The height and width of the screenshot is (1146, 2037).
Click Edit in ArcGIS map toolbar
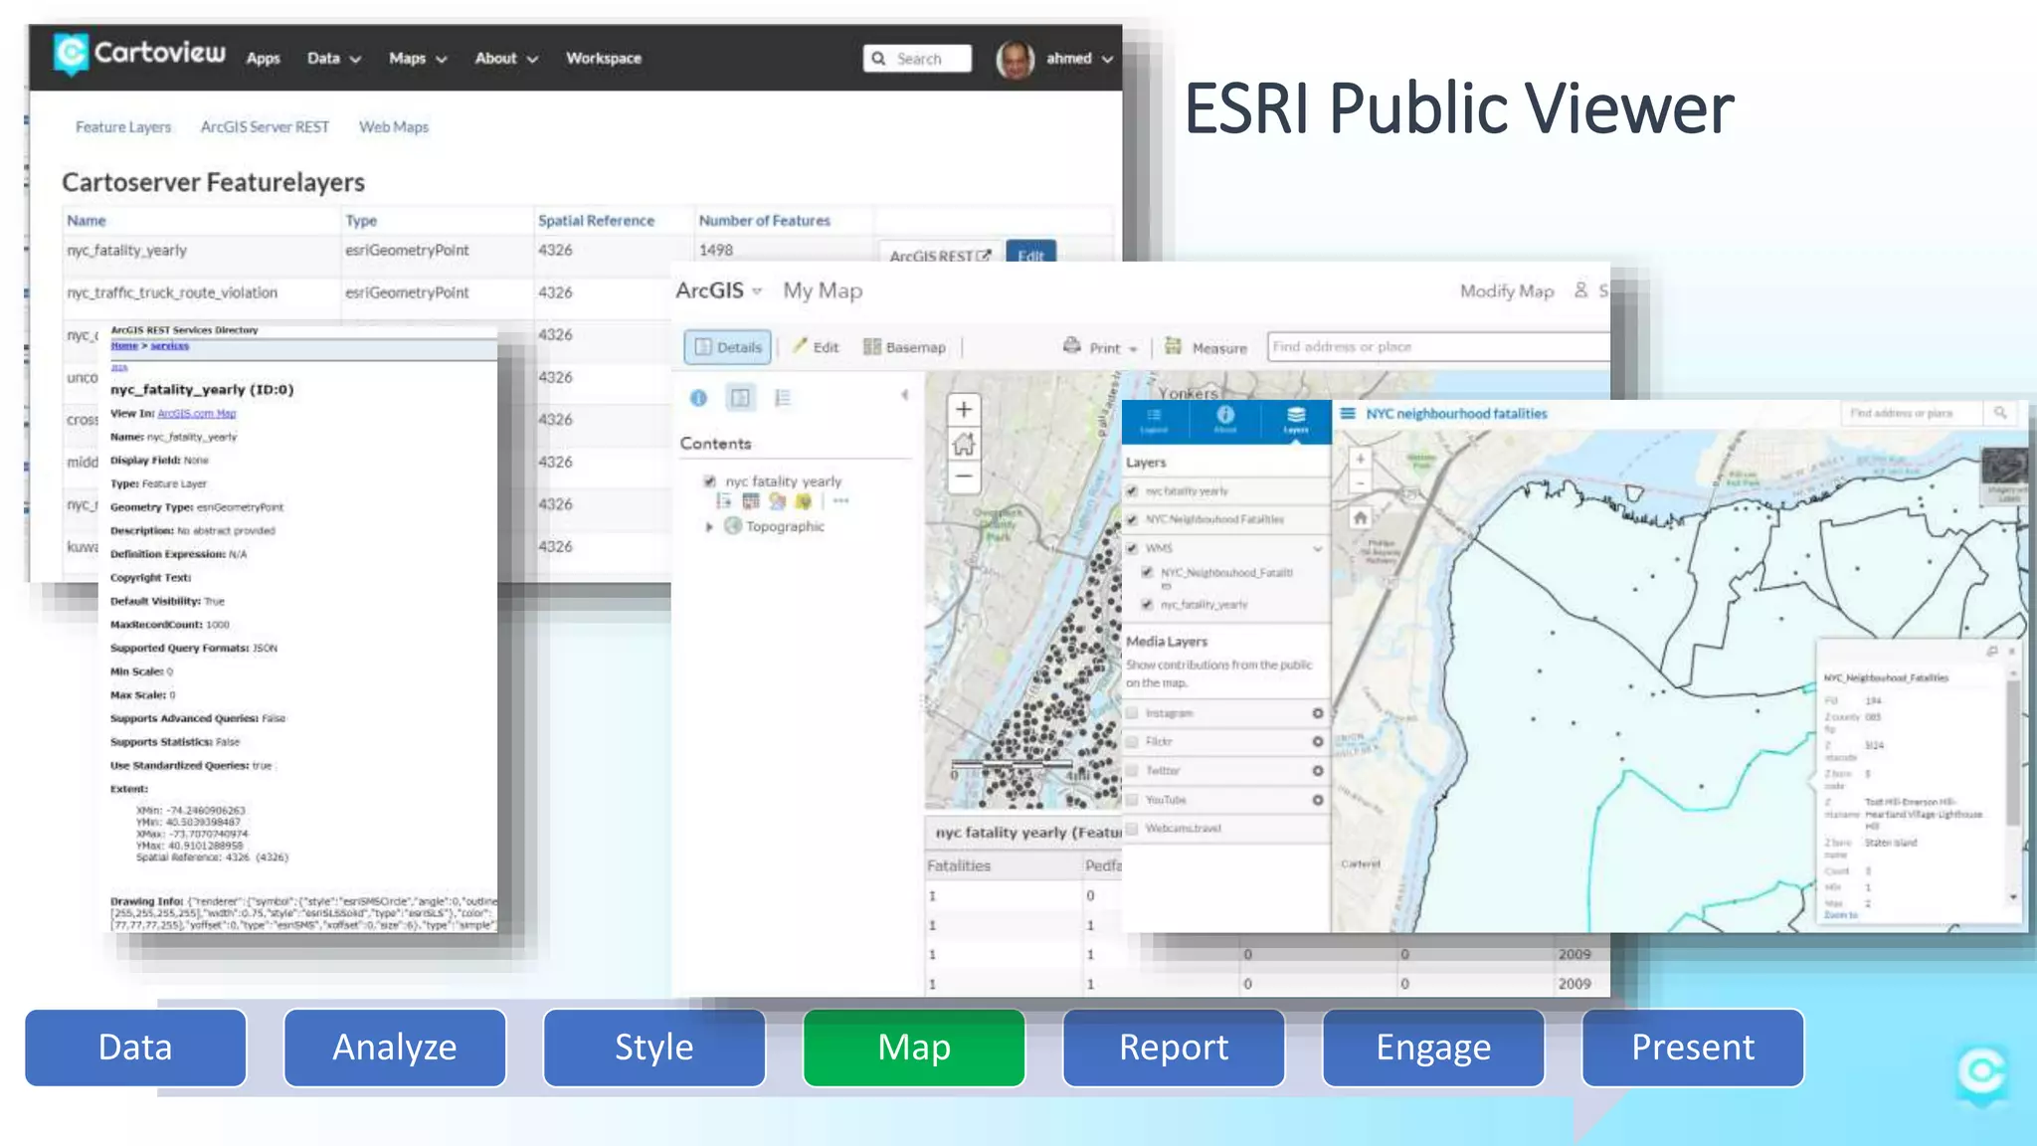click(x=816, y=347)
